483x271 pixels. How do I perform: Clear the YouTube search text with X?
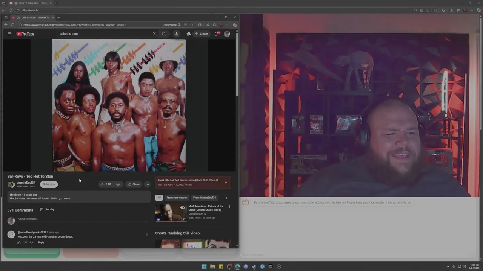coord(154,34)
